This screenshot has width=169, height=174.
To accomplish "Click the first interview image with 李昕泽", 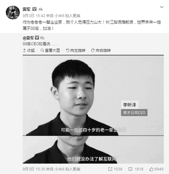I will (x=93, y=95).
